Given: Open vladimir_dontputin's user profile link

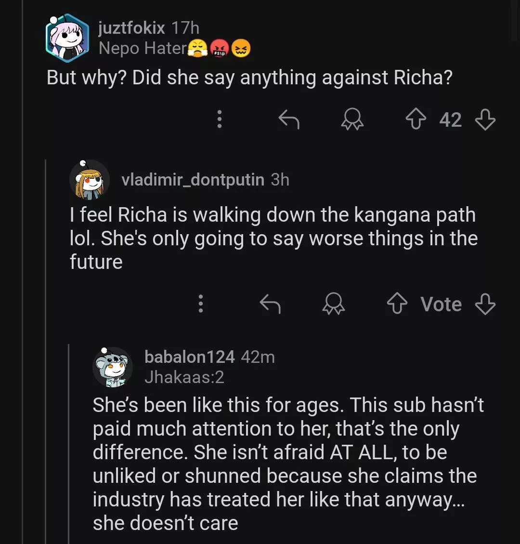Looking at the screenshot, I should coord(193,180).
